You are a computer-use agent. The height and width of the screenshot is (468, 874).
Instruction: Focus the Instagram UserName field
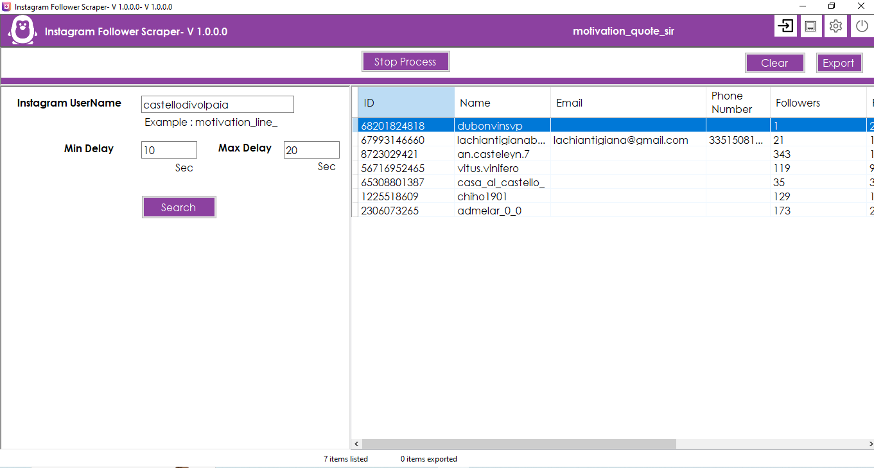tap(218, 105)
